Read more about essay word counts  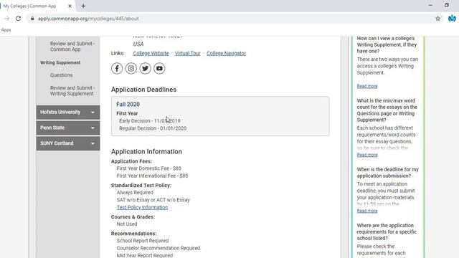coord(367,155)
